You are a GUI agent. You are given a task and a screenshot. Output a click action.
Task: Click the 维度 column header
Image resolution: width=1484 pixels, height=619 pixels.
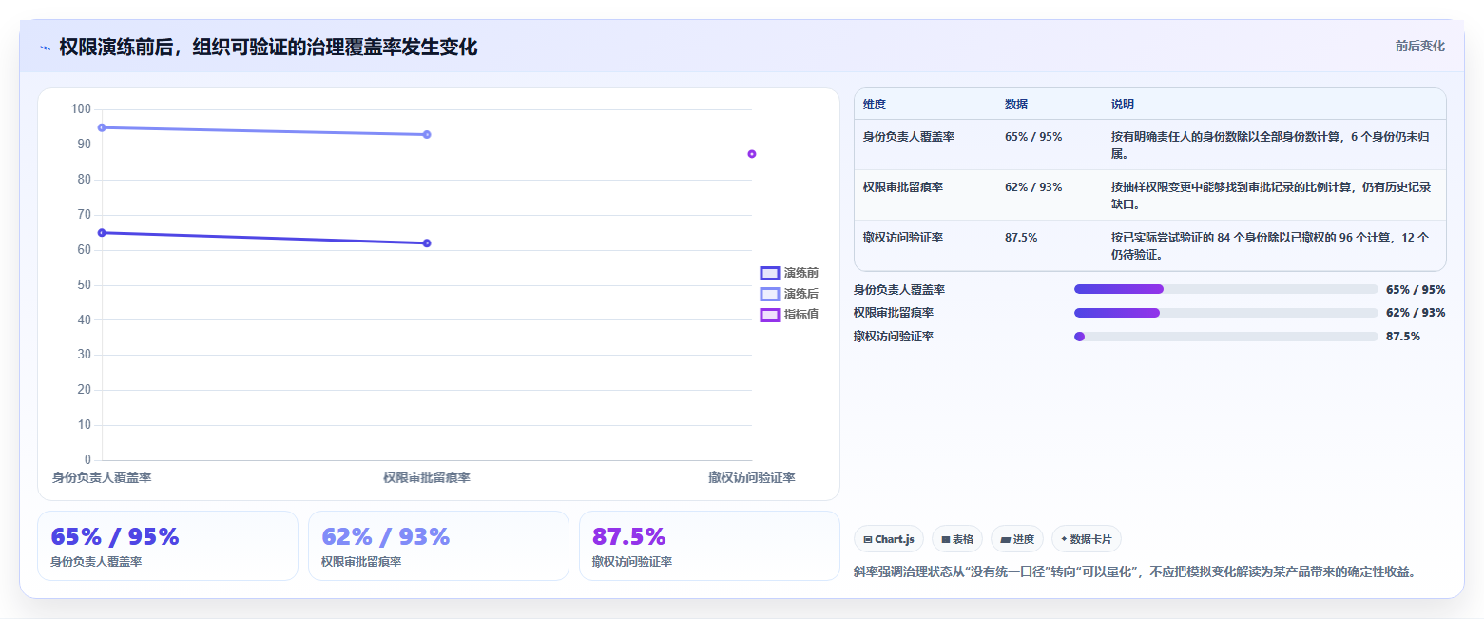[874, 105]
